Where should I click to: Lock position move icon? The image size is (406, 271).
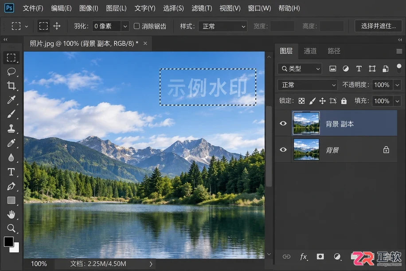[x=322, y=101]
